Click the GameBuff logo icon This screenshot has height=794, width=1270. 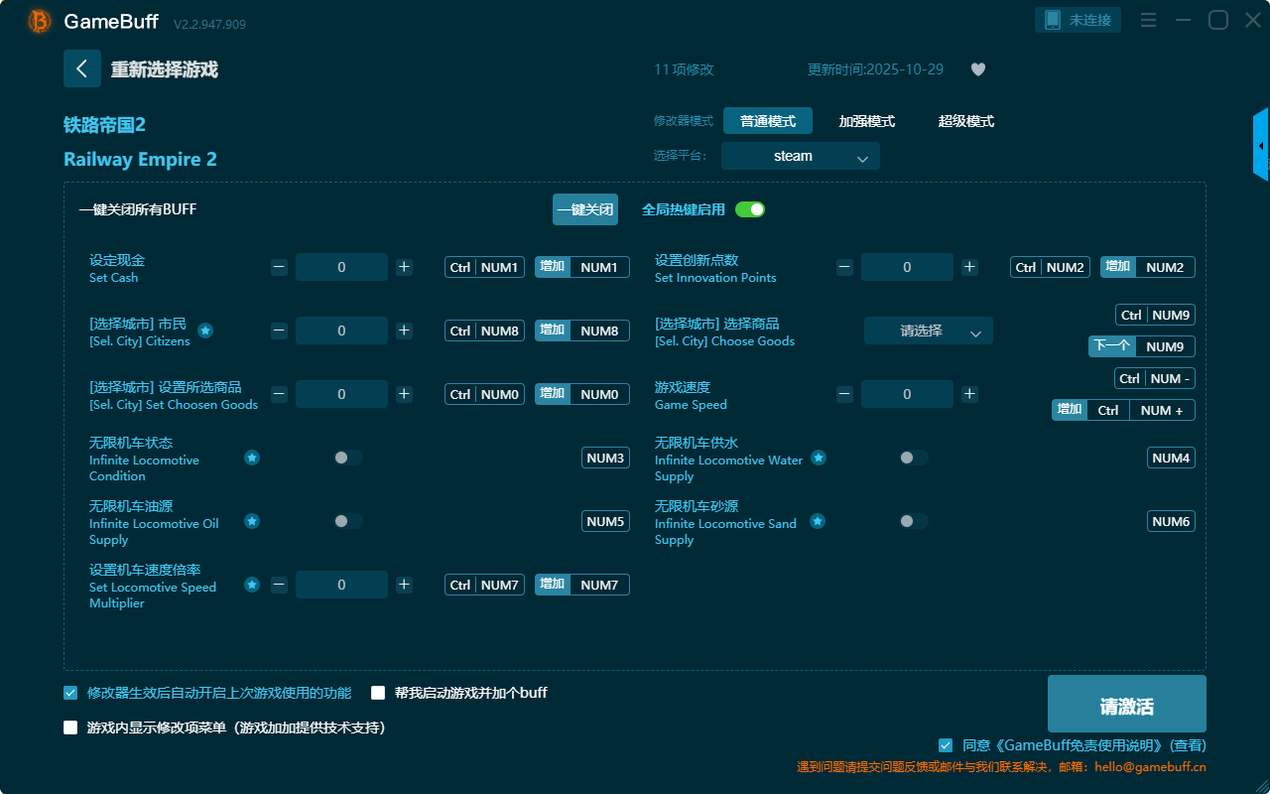click(x=39, y=21)
